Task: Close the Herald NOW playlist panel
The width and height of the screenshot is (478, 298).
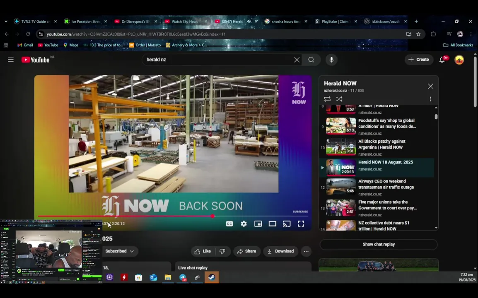Action: [x=430, y=86]
